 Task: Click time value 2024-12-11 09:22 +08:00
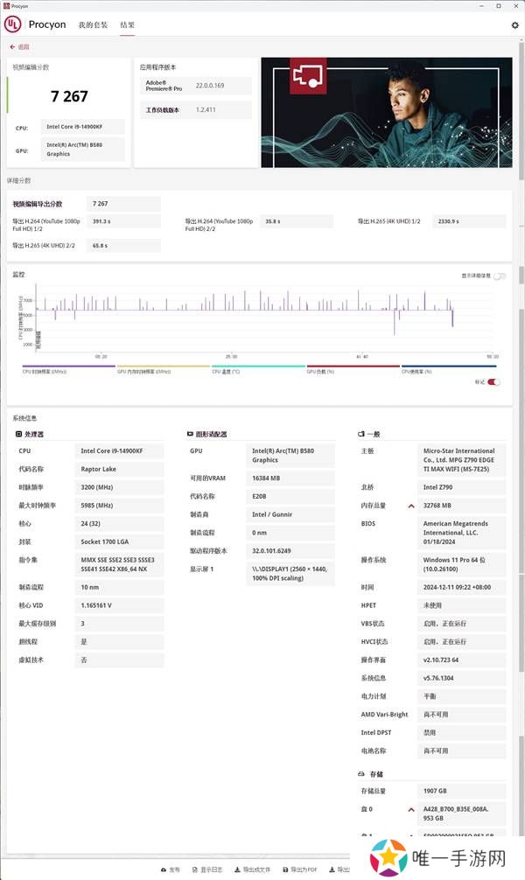pyautogui.click(x=461, y=588)
